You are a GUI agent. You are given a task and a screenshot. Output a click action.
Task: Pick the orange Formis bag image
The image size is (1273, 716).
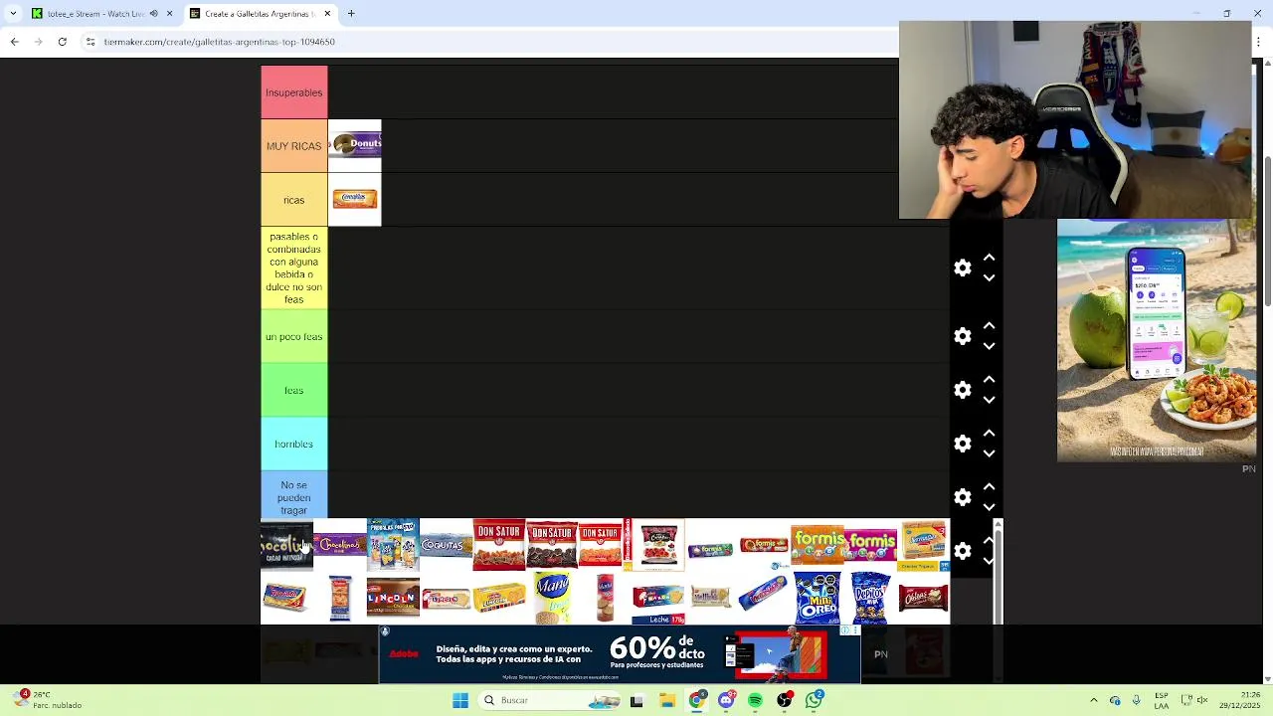818,545
